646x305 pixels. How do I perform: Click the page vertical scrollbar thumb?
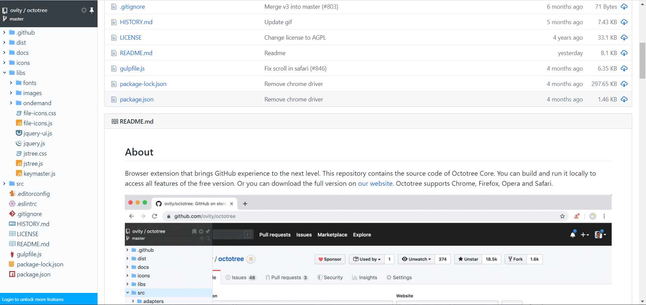(x=642, y=60)
